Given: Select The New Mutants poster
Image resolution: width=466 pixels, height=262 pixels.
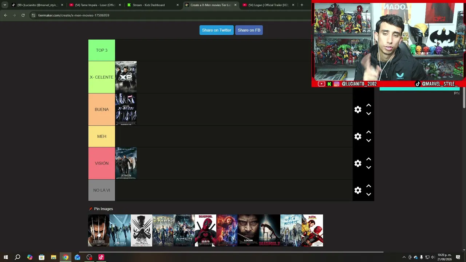Looking at the screenshot, I should (x=291, y=231).
